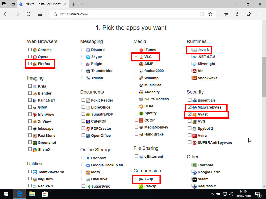Viewport: 266px width, 199px height.
Task: Click the Blender app icon
Action: 35,94
